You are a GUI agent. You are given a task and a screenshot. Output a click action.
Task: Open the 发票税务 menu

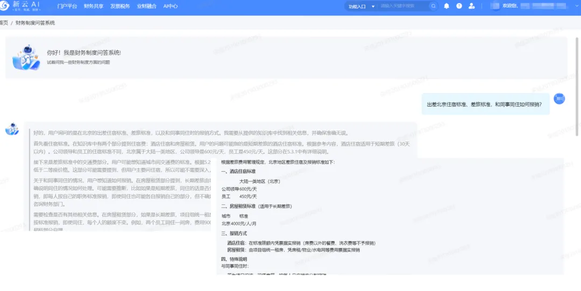click(120, 6)
